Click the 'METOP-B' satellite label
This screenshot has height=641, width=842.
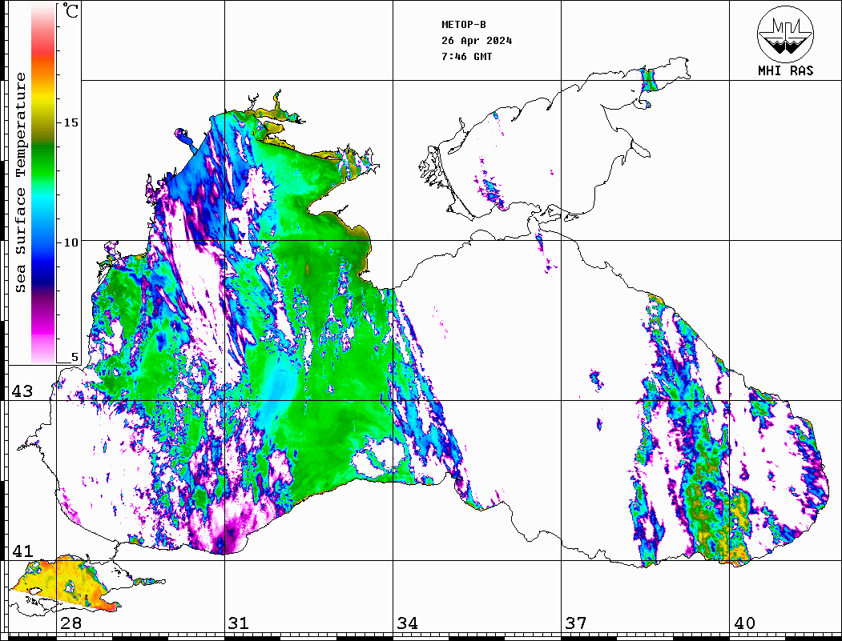tap(463, 25)
